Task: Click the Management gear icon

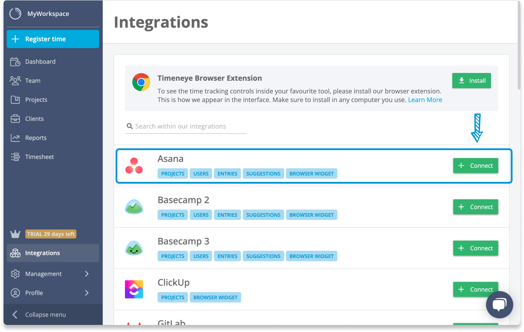Action: coord(15,274)
